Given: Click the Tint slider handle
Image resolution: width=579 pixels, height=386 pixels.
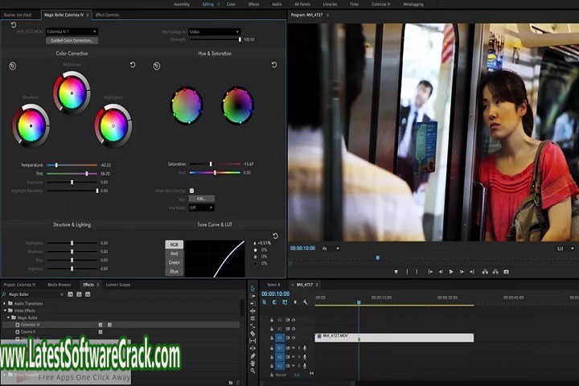Looking at the screenshot, I should [x=87, y=174].
